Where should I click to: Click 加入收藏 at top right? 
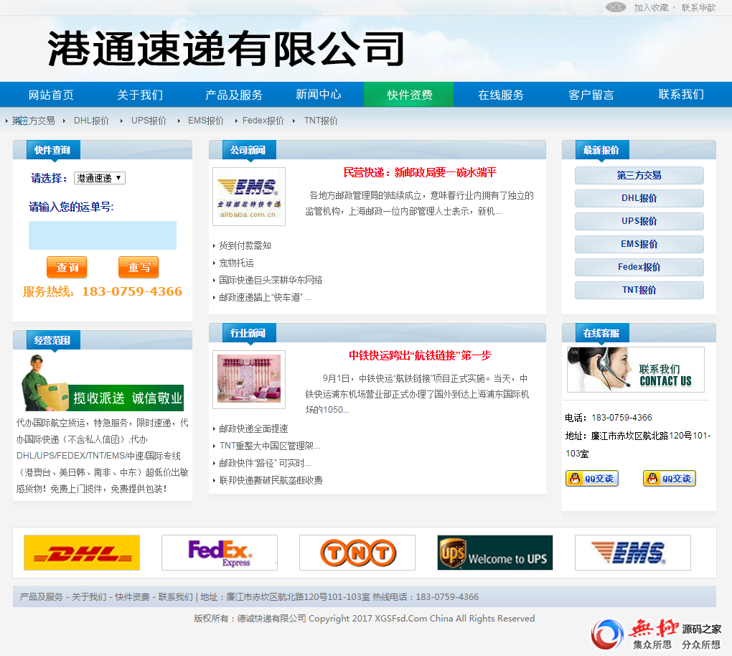tap(651, 8)
